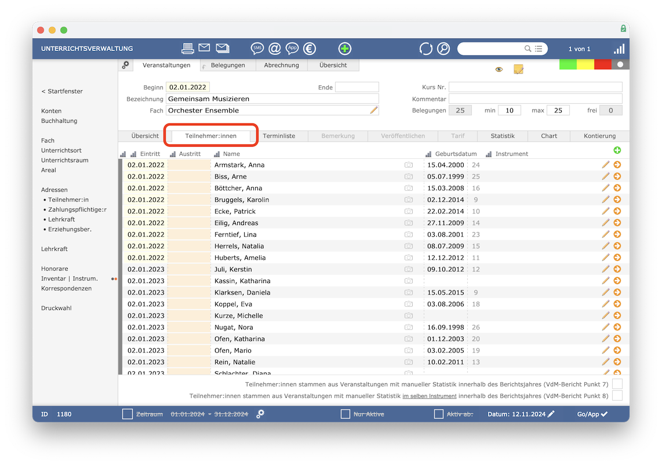Edit Armstark, Anna row pencil icon

coord(605,165)
